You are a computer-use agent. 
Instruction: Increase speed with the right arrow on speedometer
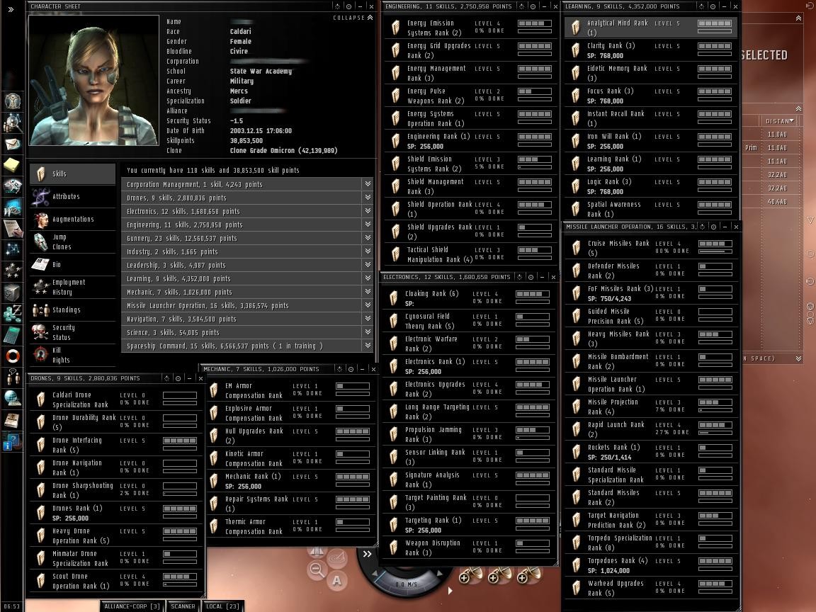pos(439,573)
